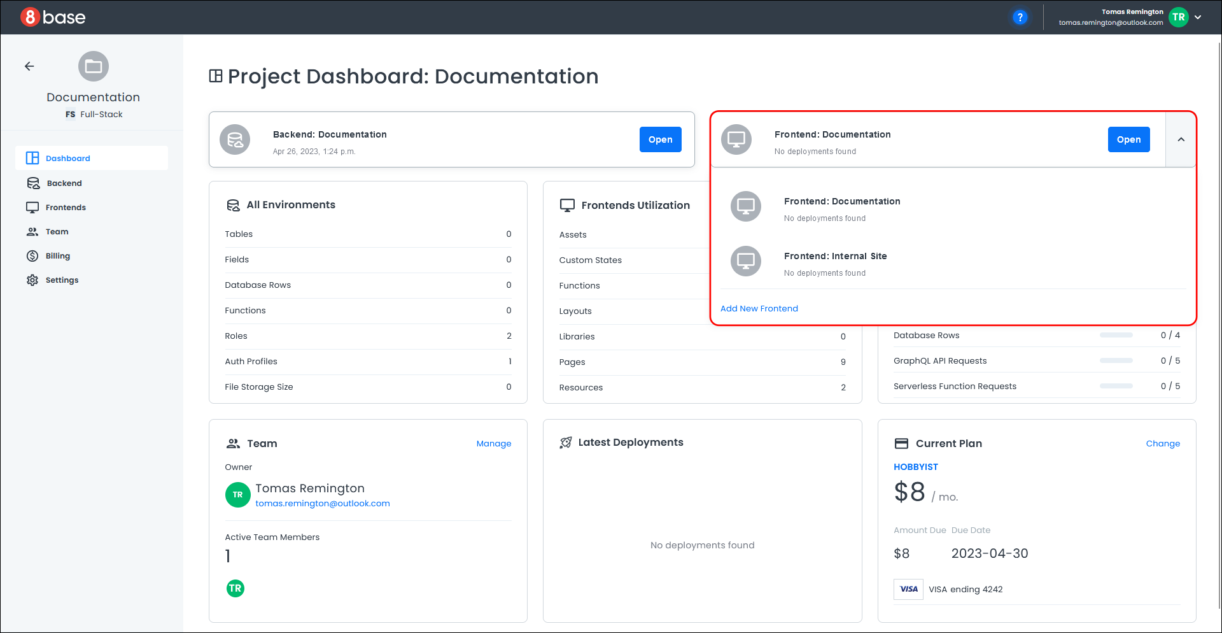Viewport: 1222px width, 633px height.
Task: Click the back arrow in sidebar
Action: coord(29,66)
